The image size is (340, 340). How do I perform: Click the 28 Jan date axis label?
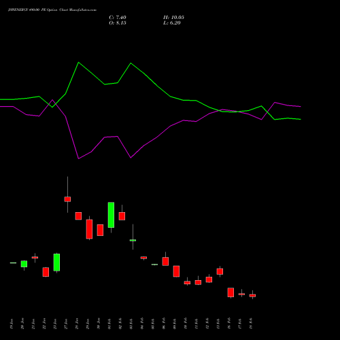(x=77, y=324)
